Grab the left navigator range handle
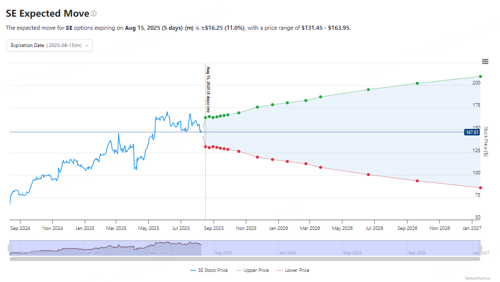 pos(10,248)
